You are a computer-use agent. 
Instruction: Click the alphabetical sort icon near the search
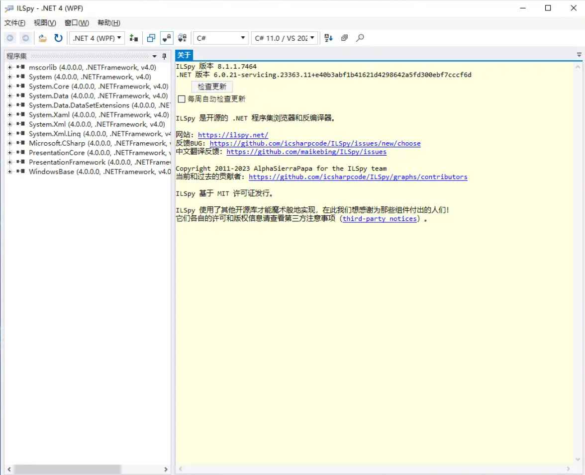click(328, 38)
